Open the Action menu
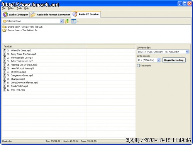 [11, 8]
